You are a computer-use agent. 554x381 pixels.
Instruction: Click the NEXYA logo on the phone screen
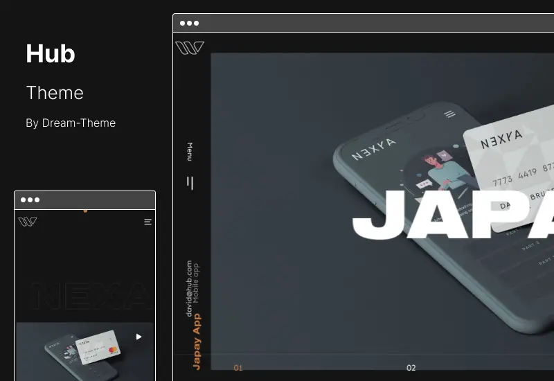[374, 149]
